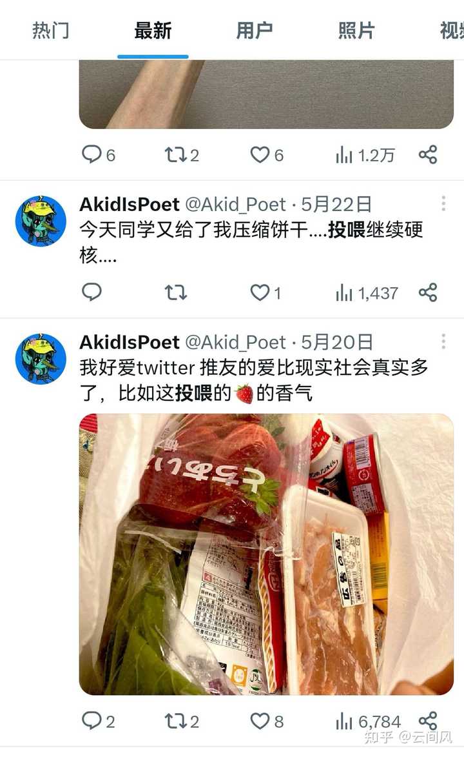
Task: Like the top tweet with 6 likes
Action: pyautogui.click(x=267, y=155)
